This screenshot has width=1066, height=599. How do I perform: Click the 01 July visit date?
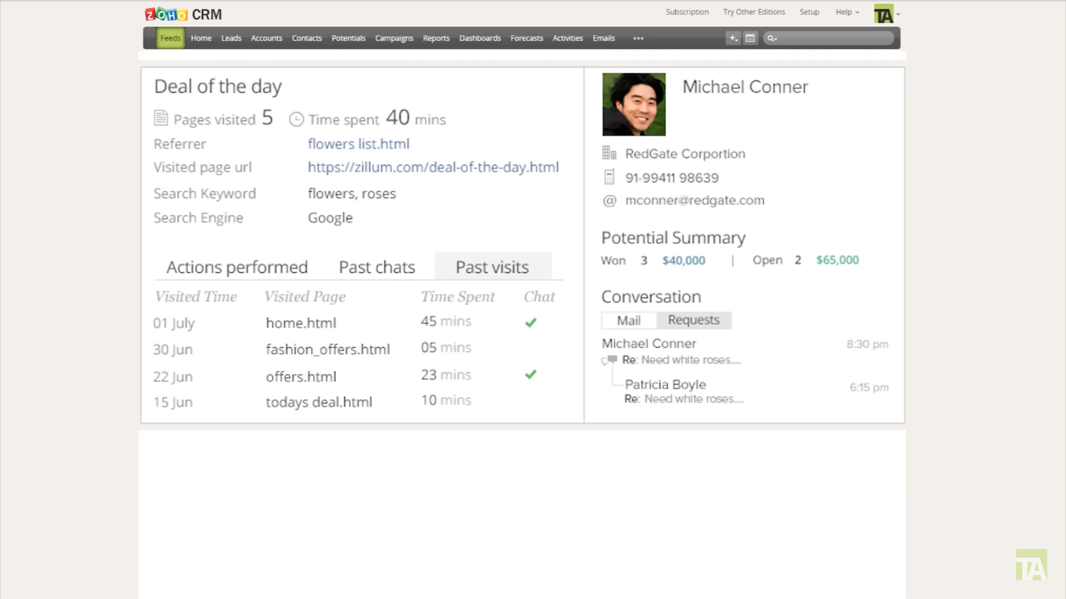click(x=174, y=323)
